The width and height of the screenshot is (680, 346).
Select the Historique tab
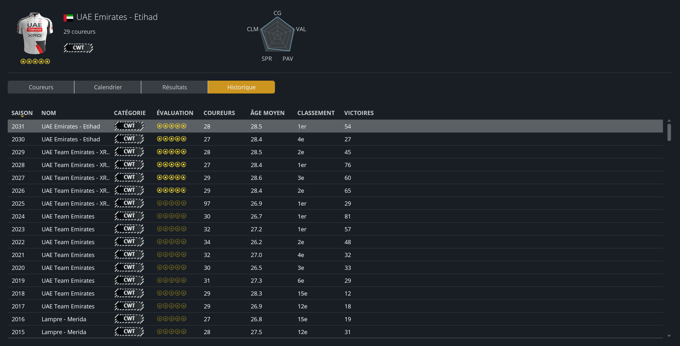tap(241, 87)
